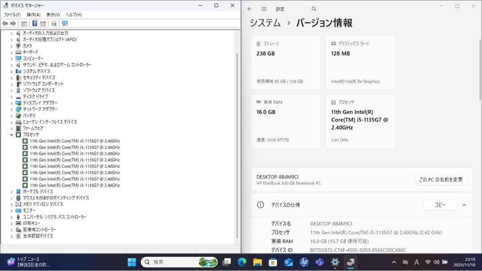Expand the ディスプレイ アダプター node
The height and width of the screenshot is (271, 482).
click(11, 103)
